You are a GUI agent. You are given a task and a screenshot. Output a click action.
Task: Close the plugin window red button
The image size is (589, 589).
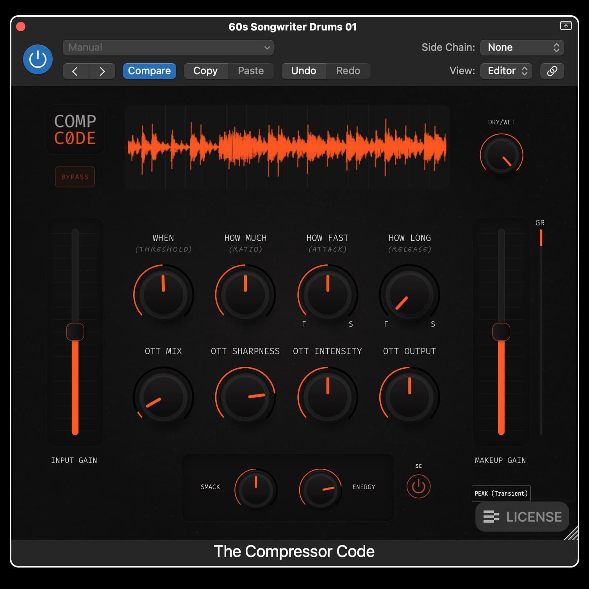(x=21, y=27)
